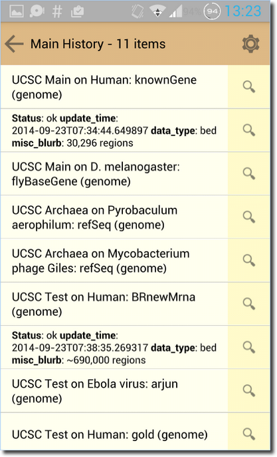Open UCSC Test on Ebola virus: arjun
Image resolution: width=277 pixels, height=457 pixels.
[114, 391]
